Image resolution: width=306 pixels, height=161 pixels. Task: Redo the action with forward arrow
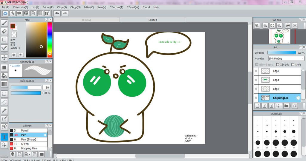pos(65,13)
